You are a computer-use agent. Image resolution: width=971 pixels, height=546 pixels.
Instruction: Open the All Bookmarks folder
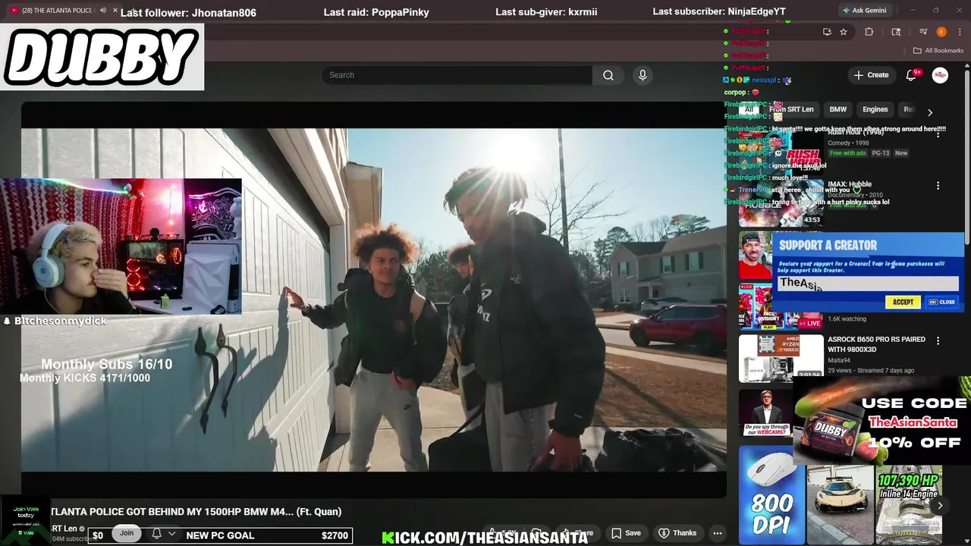pos(938,51)
